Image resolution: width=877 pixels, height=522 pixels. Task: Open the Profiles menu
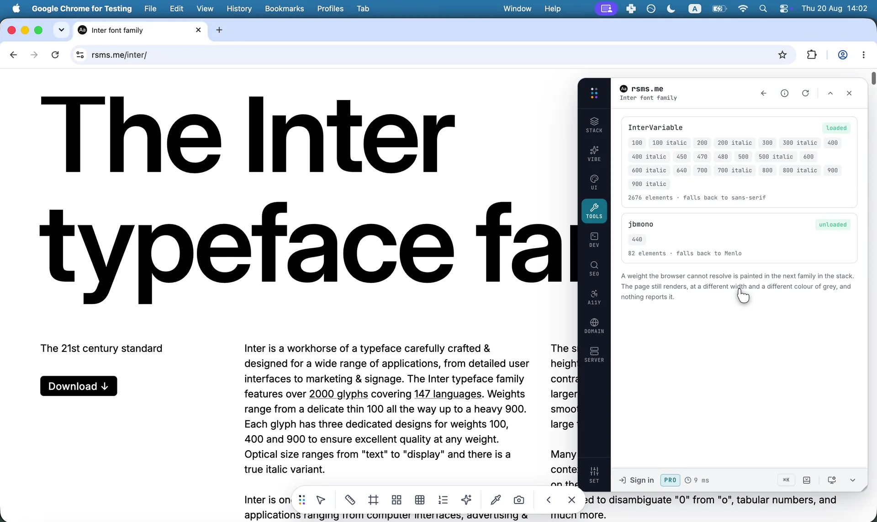330,8
